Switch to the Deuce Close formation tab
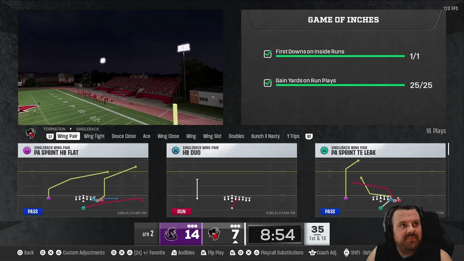Screen dimensions: 464x261 (124, 136)
